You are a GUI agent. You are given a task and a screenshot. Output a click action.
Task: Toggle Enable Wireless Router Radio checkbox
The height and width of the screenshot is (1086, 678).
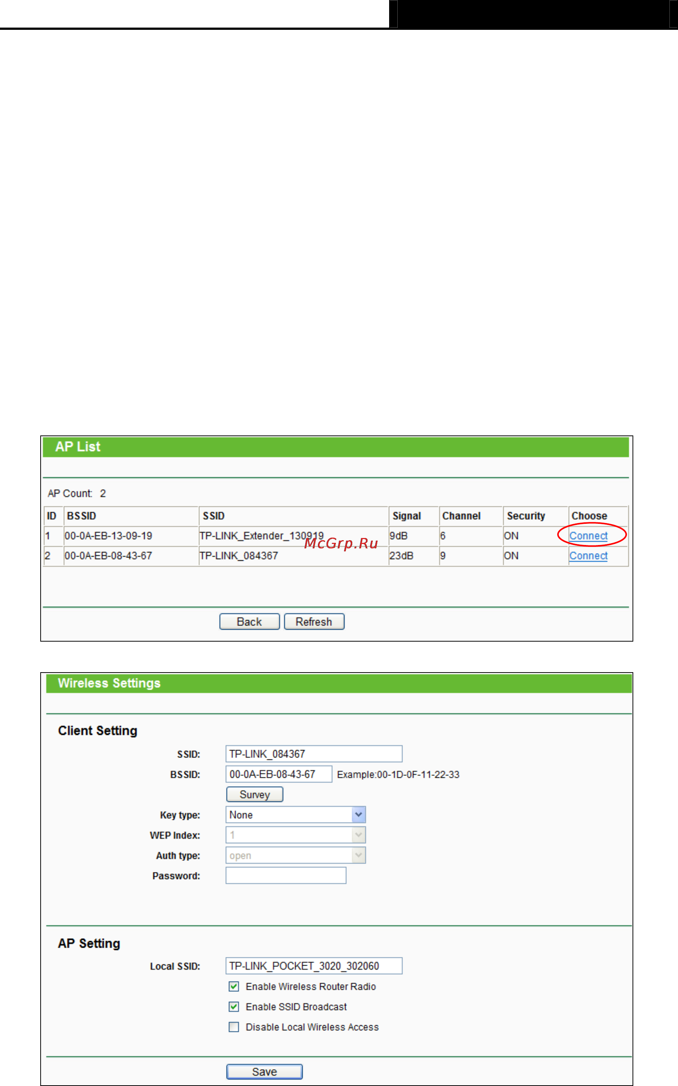point(234,986)
